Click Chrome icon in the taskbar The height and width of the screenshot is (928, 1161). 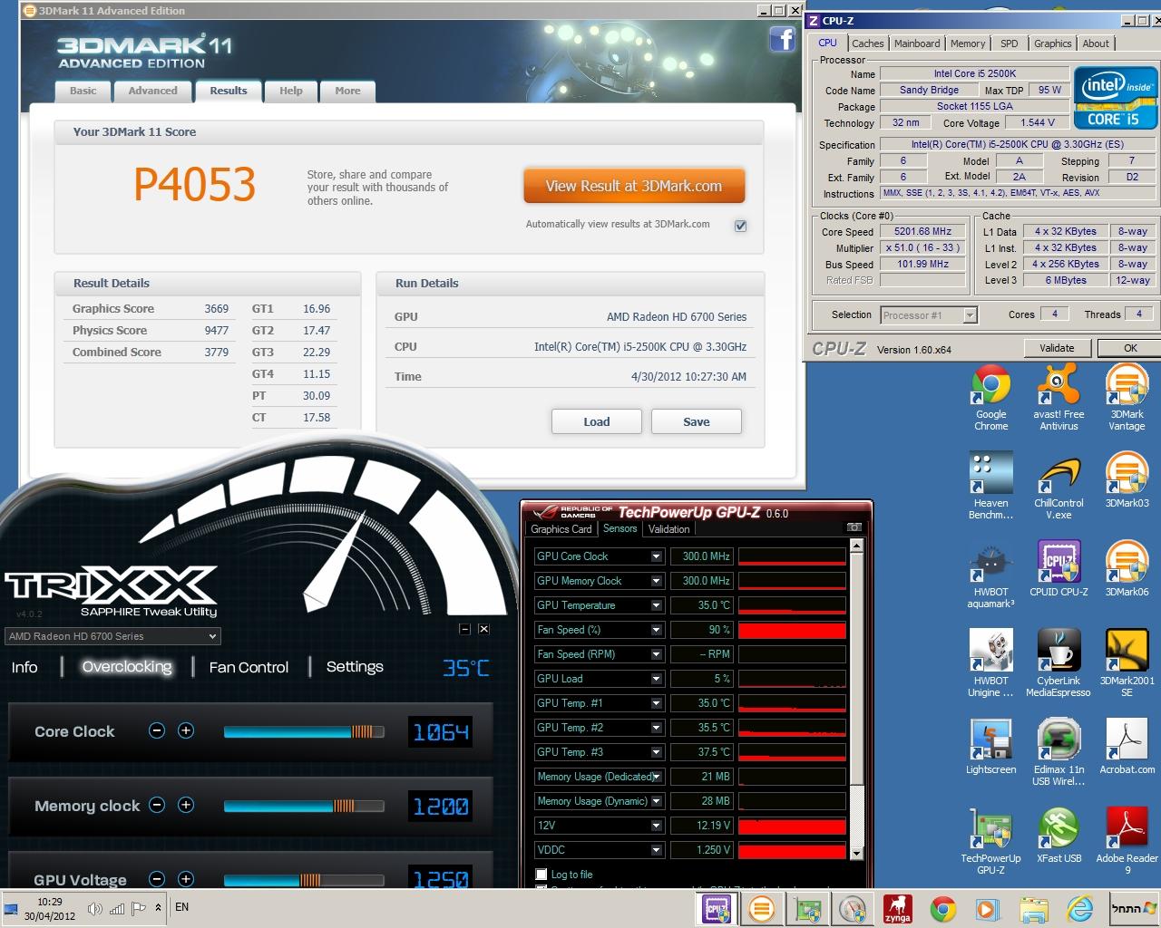(942, 909)
